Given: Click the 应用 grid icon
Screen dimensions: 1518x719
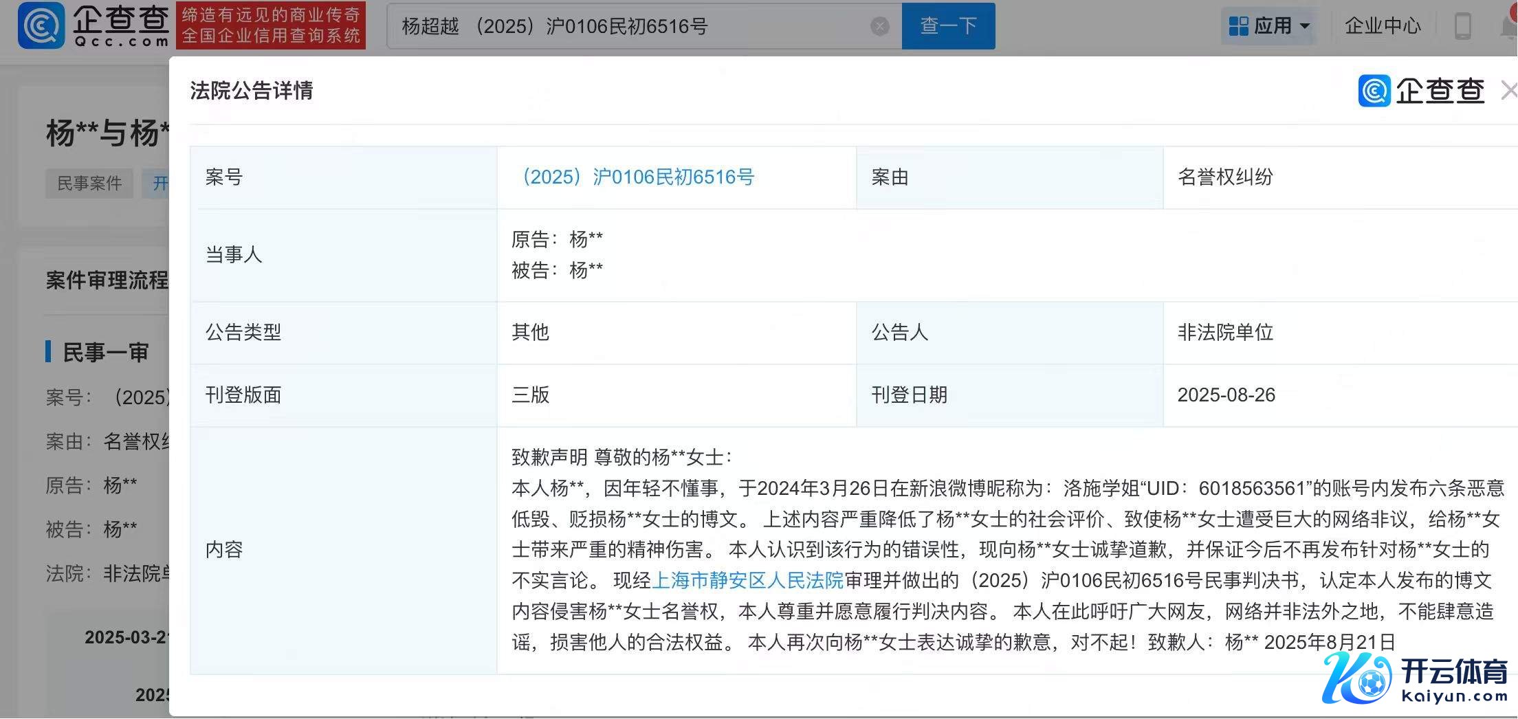Looking at the screenshot, I should coord(1238,26).
